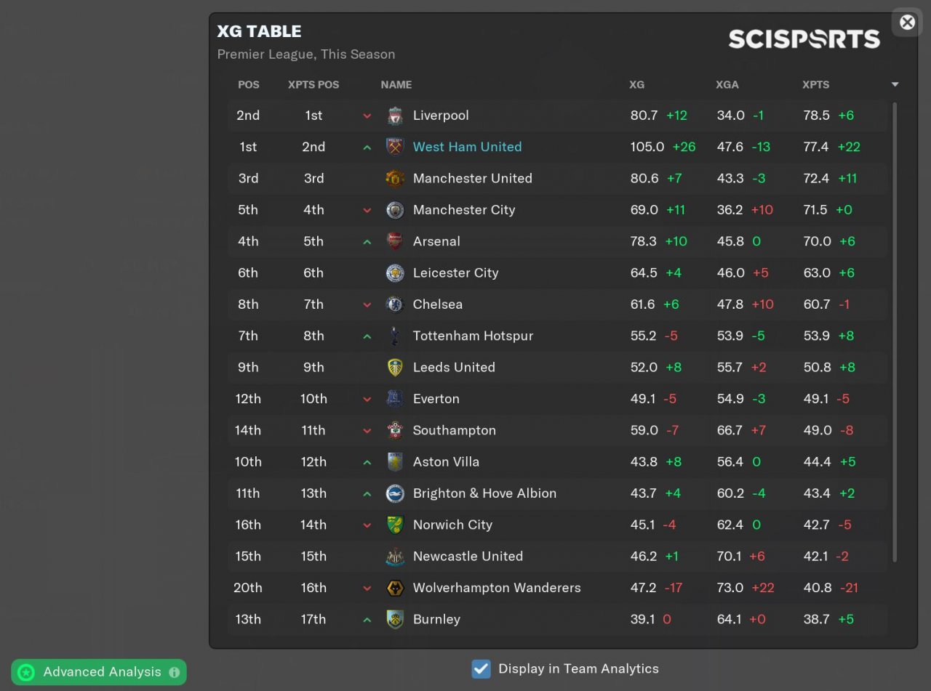Click the Advanced Analysis info icon
The height and width of the screenshot is (691, 931).
(174, 672)
